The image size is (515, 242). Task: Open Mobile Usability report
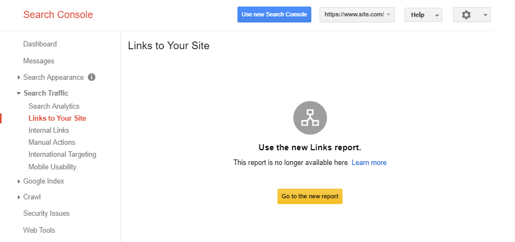pos(52,167)
